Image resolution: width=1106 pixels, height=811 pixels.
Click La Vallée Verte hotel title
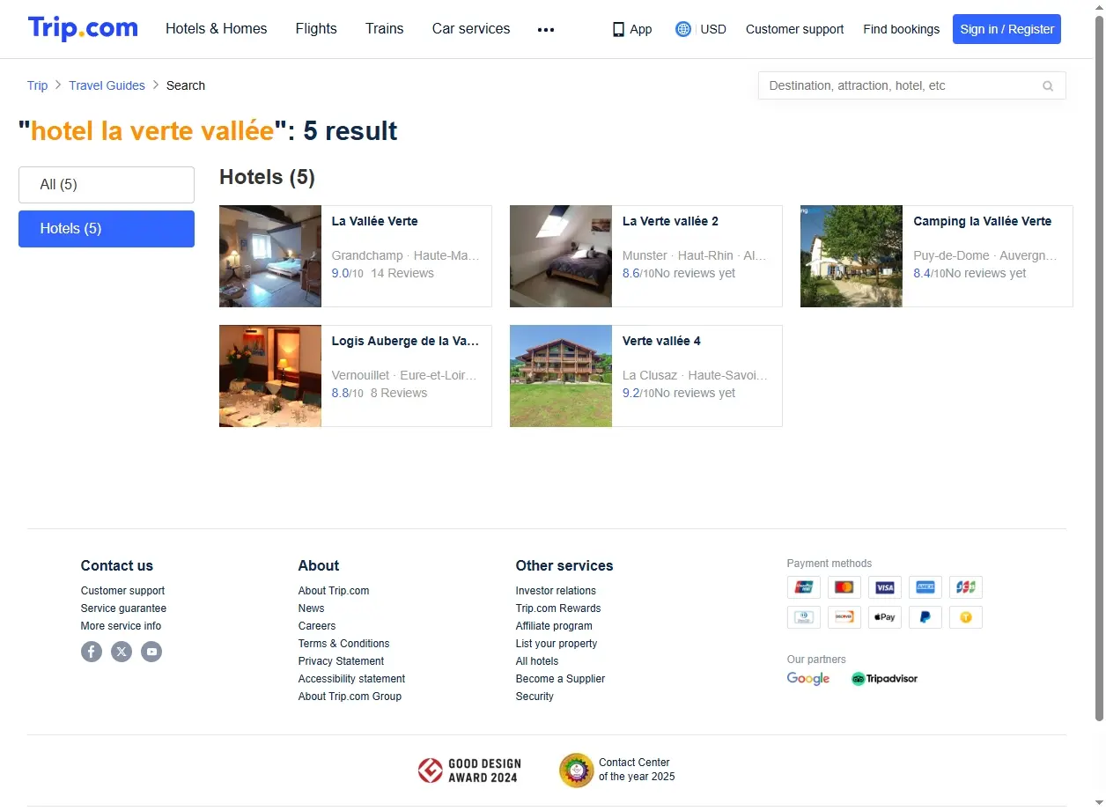[374, 221]
